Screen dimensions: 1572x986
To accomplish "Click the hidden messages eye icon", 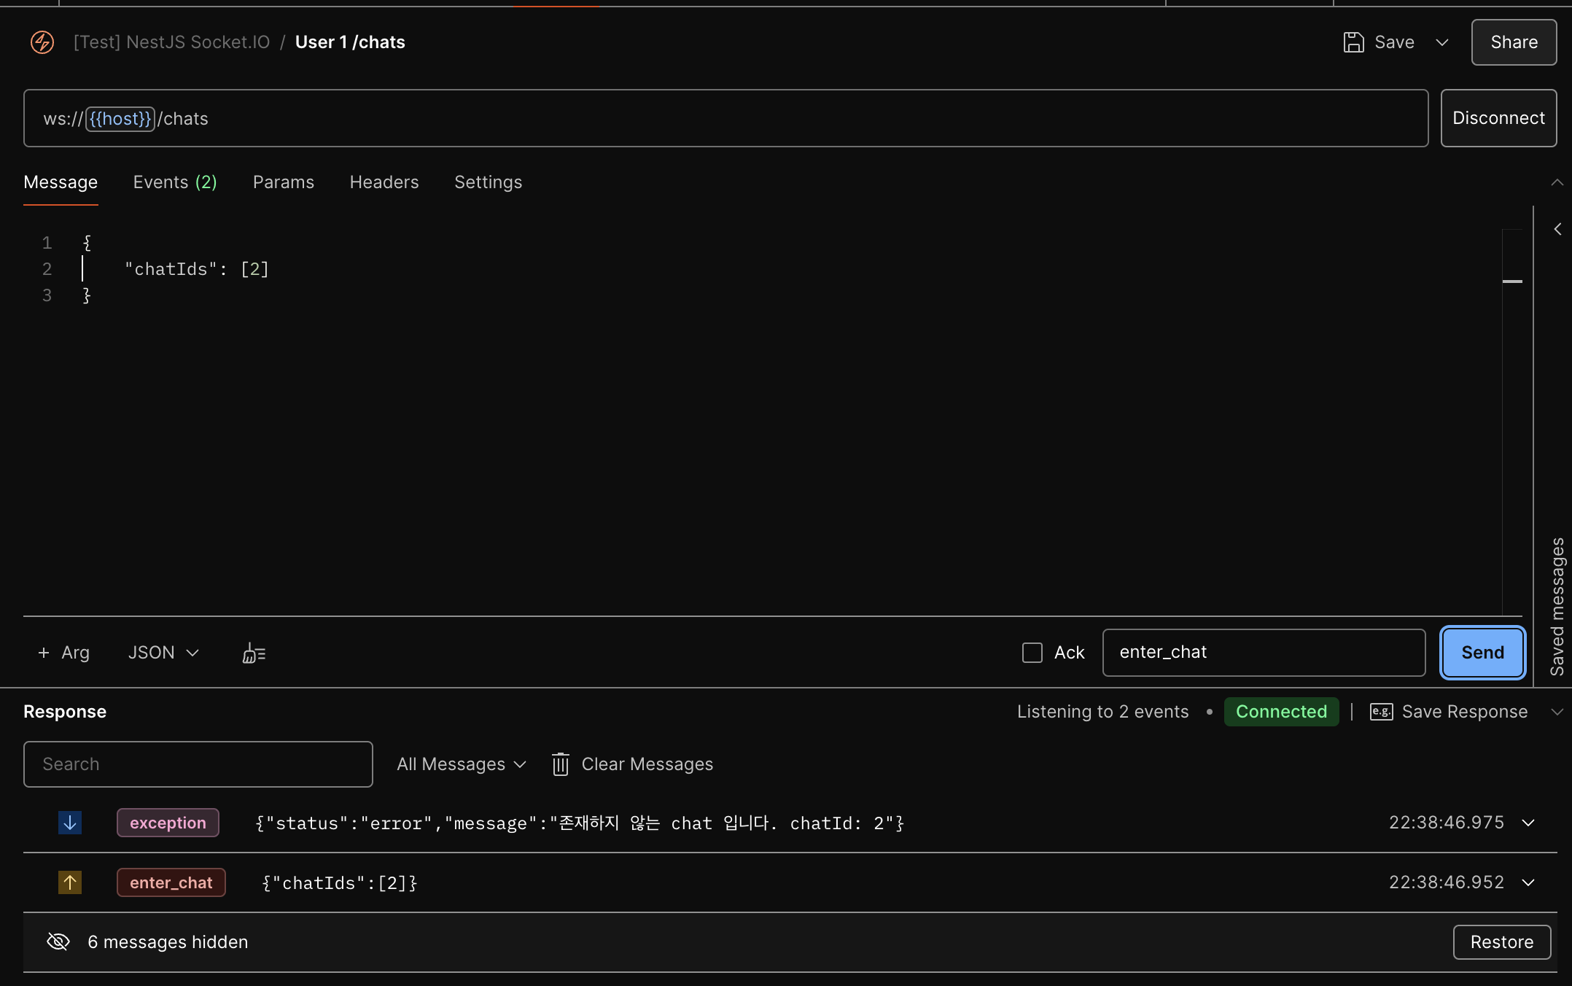I will click(58, 942).
